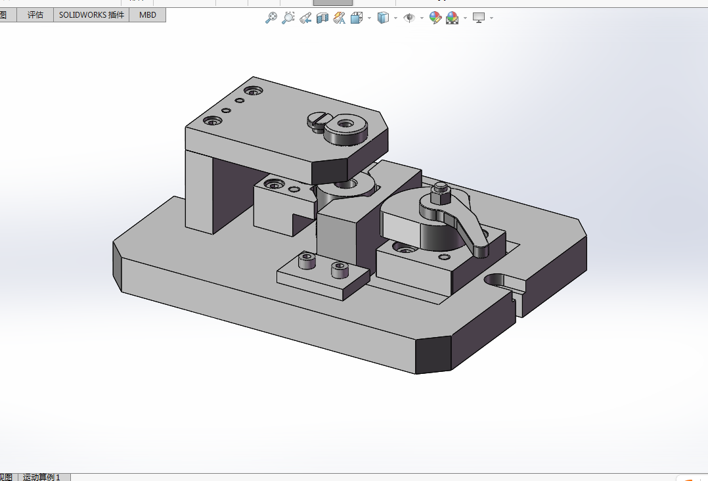Switch to the 评估 tab
Image resolution: width=708 pixels, height=481 pixels.
click(x=35, y=15)
